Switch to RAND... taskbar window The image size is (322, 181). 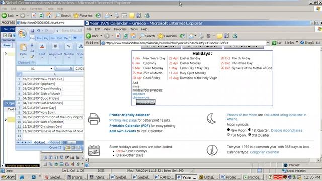point(165,177)
